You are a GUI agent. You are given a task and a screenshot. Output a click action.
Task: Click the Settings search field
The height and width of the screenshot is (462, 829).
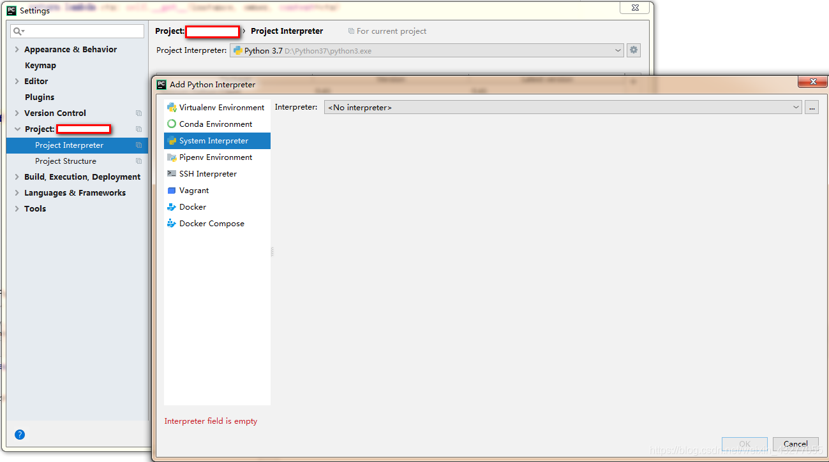78,31
